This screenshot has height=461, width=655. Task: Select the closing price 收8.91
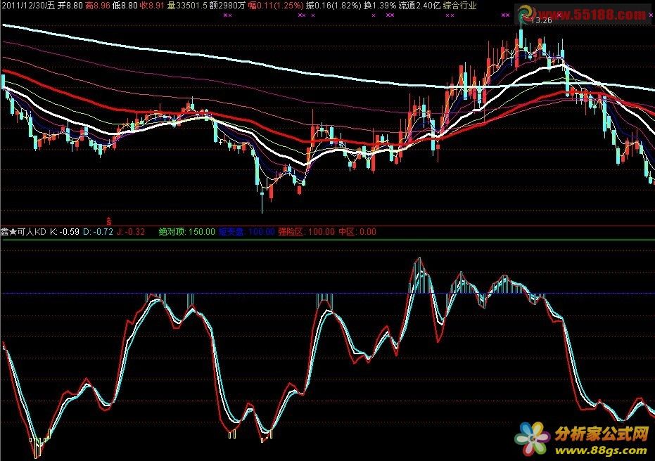(x=152, y=6)
